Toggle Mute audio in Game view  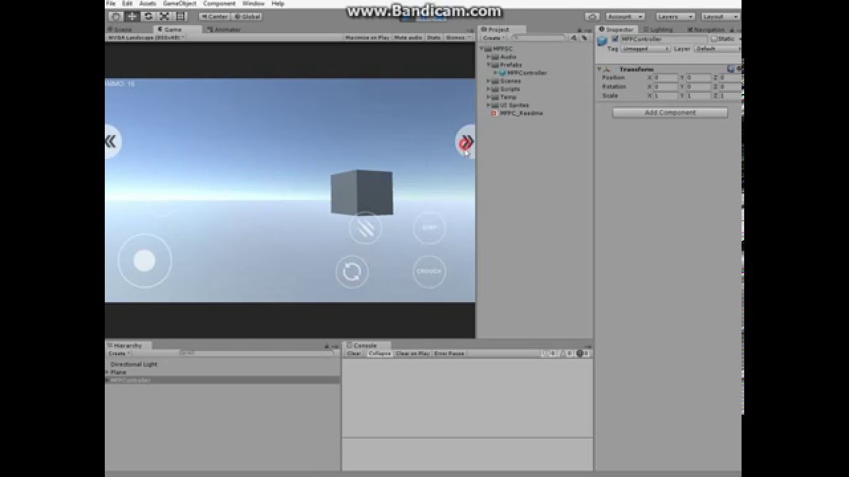pos(408,38)
